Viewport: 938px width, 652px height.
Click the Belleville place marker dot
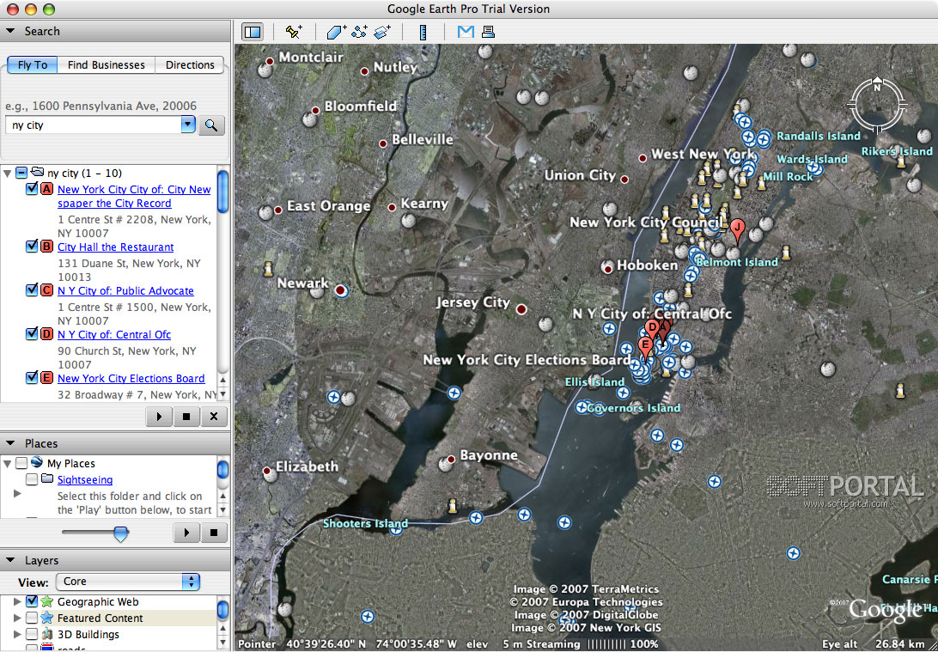pos(383,143)
